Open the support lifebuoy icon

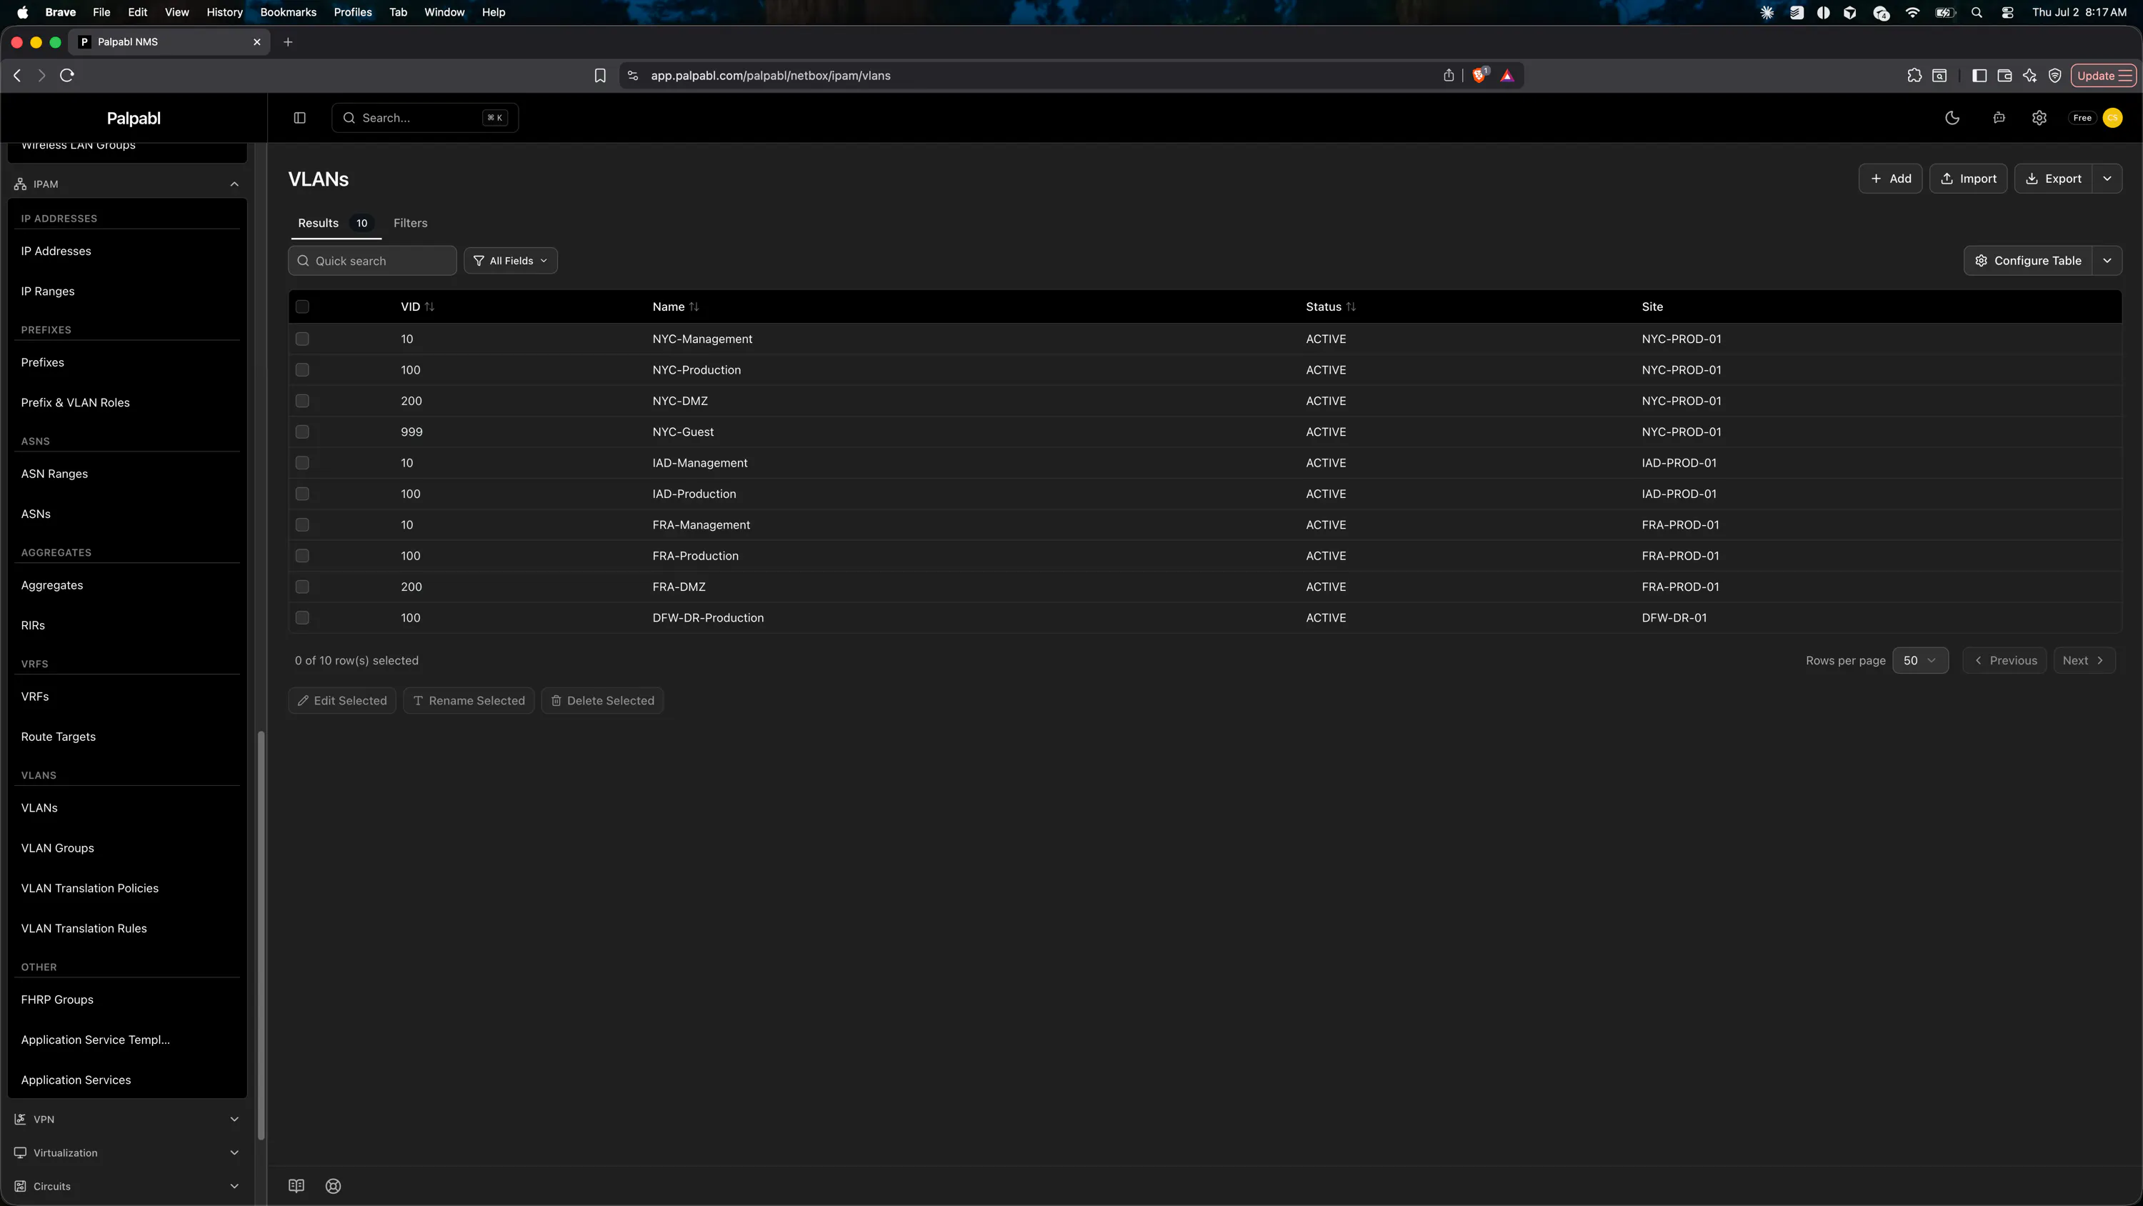tap(334, 1186)
